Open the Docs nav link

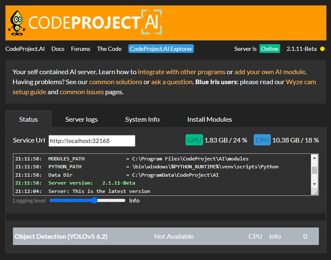tap(58, 49)
